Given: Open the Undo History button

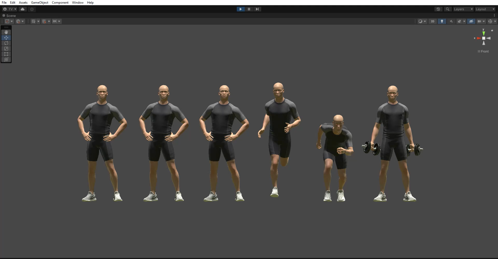Looking at the screenshot, I should 438,9.
